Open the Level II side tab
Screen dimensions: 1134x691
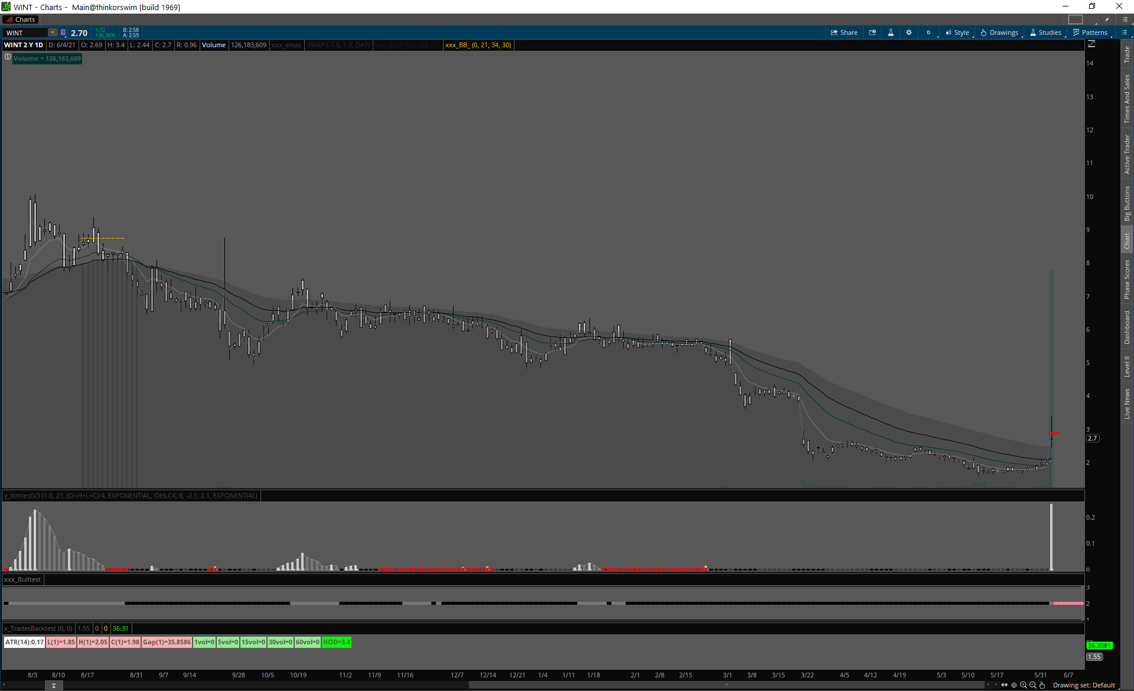coord(1127,366)
